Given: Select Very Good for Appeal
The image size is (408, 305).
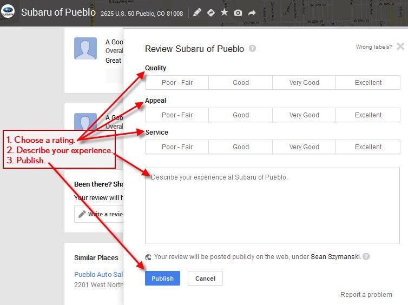Looking at the screenshot, I should click(304, 115).
